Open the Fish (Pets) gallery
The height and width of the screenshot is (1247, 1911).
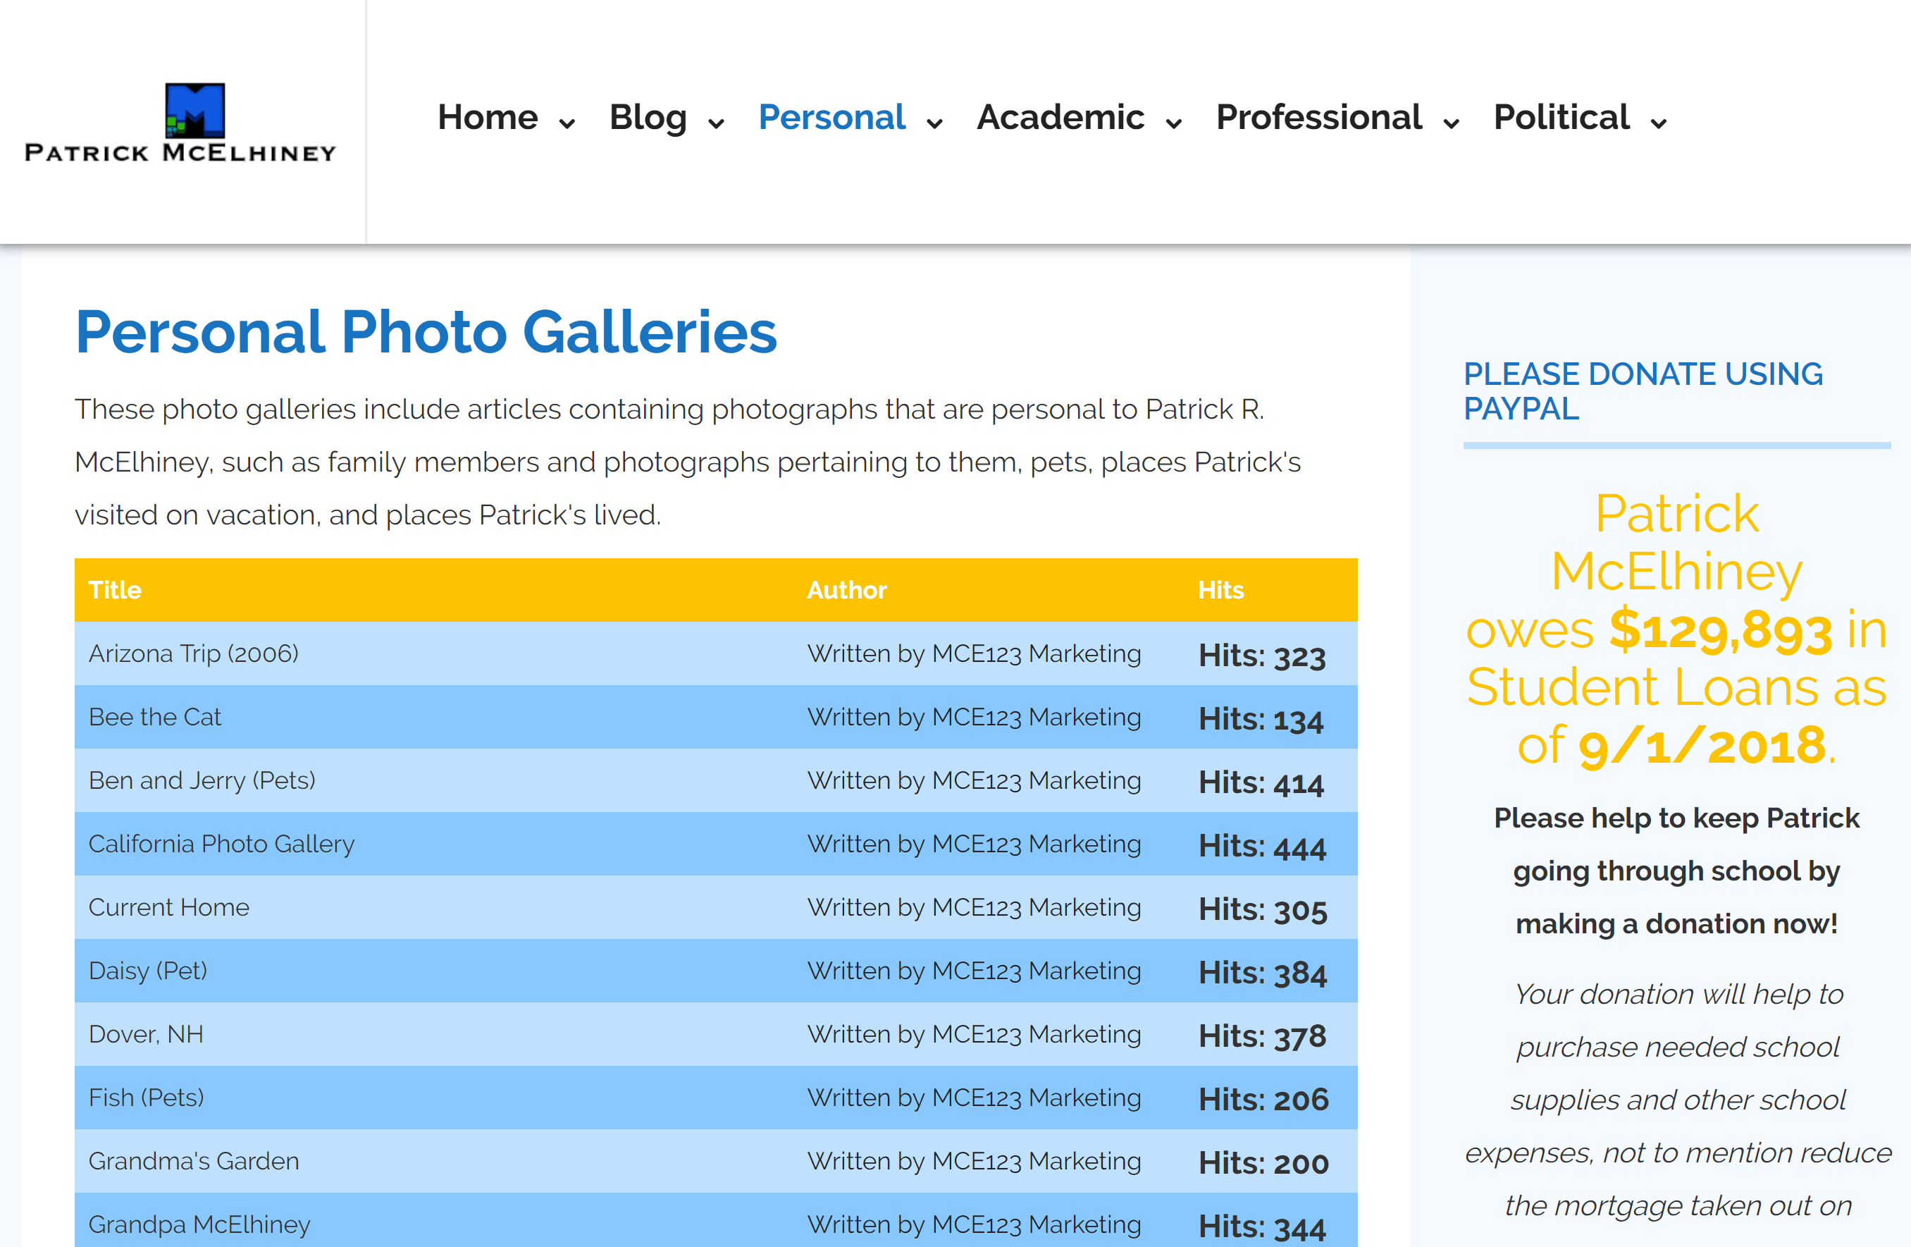point(146,1098)
